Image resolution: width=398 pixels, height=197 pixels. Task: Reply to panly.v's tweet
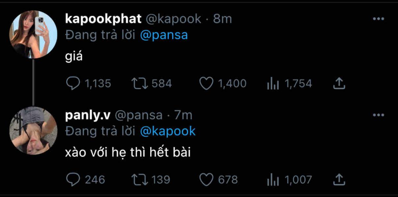click(x=72, y=180)
